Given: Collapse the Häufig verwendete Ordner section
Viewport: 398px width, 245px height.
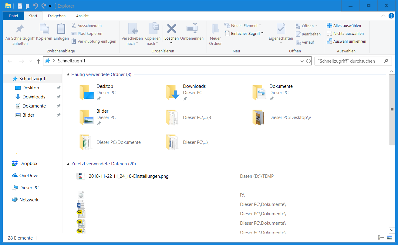Looking at the screenshot, I should click(x=68, y=74).
